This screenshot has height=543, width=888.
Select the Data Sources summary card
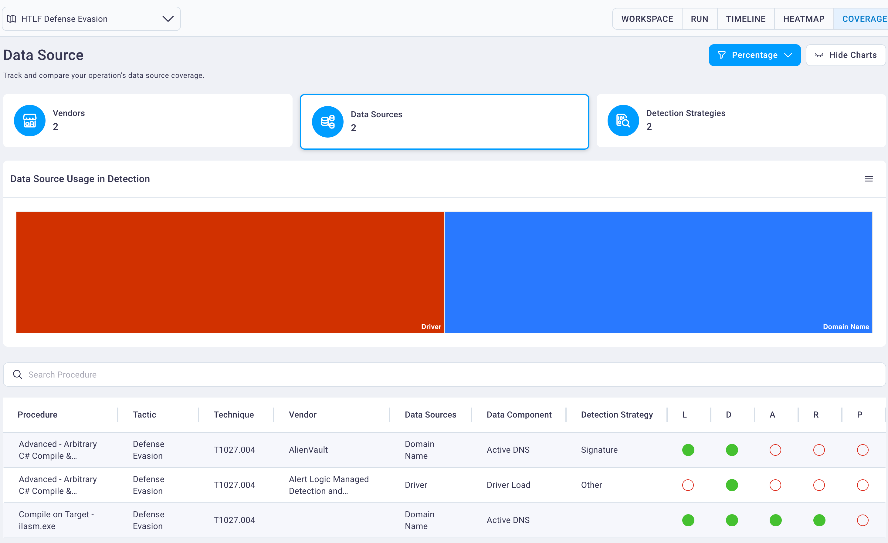(444, 122)
